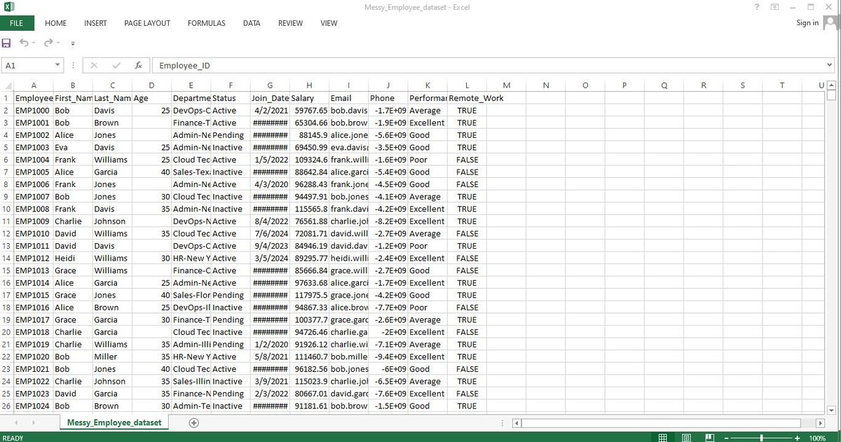Select join date cell 7/6/2024
The image size is (841, 442).
(x=270, y=233)
